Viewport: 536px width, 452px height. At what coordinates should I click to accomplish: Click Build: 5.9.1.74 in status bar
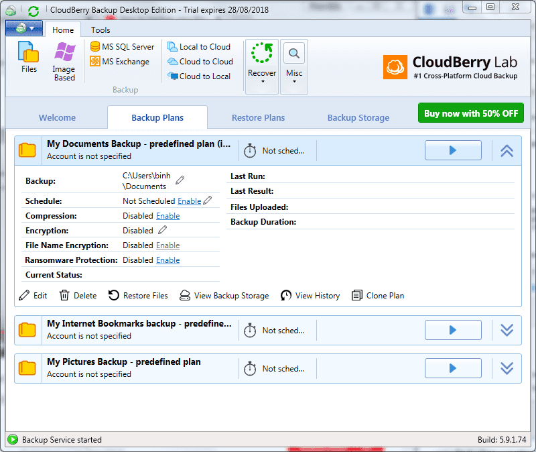(502, 440)
